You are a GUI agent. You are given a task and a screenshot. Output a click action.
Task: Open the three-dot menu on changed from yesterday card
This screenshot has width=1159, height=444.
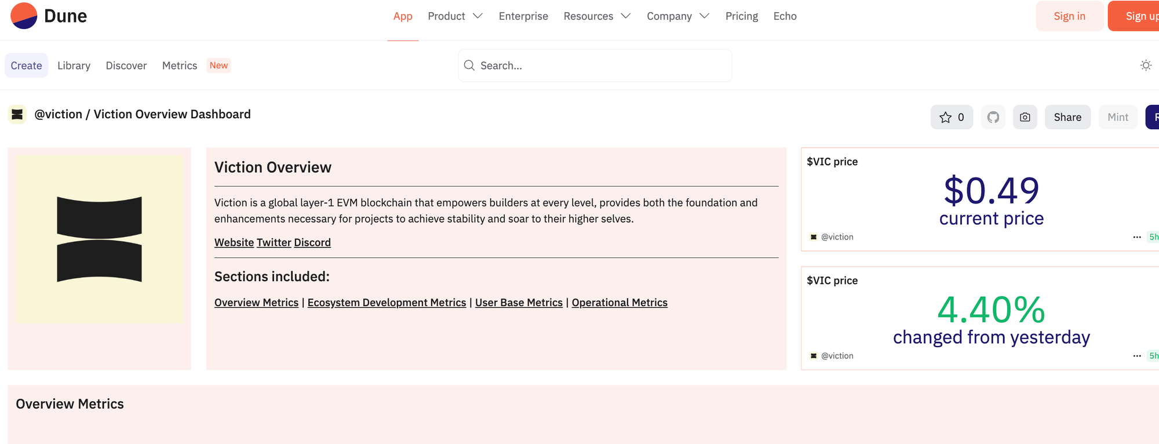pos(1137,356)
